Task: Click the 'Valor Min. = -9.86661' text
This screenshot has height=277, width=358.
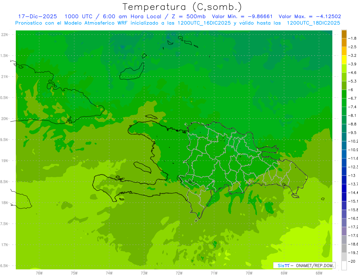Action: coord(242,16)
